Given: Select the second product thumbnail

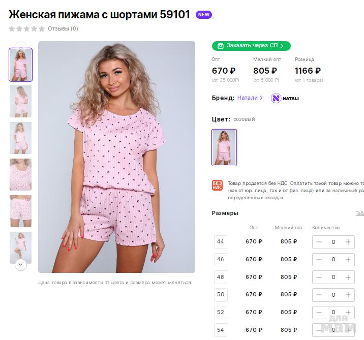Looking at the screenshot, I should (20, 102).
